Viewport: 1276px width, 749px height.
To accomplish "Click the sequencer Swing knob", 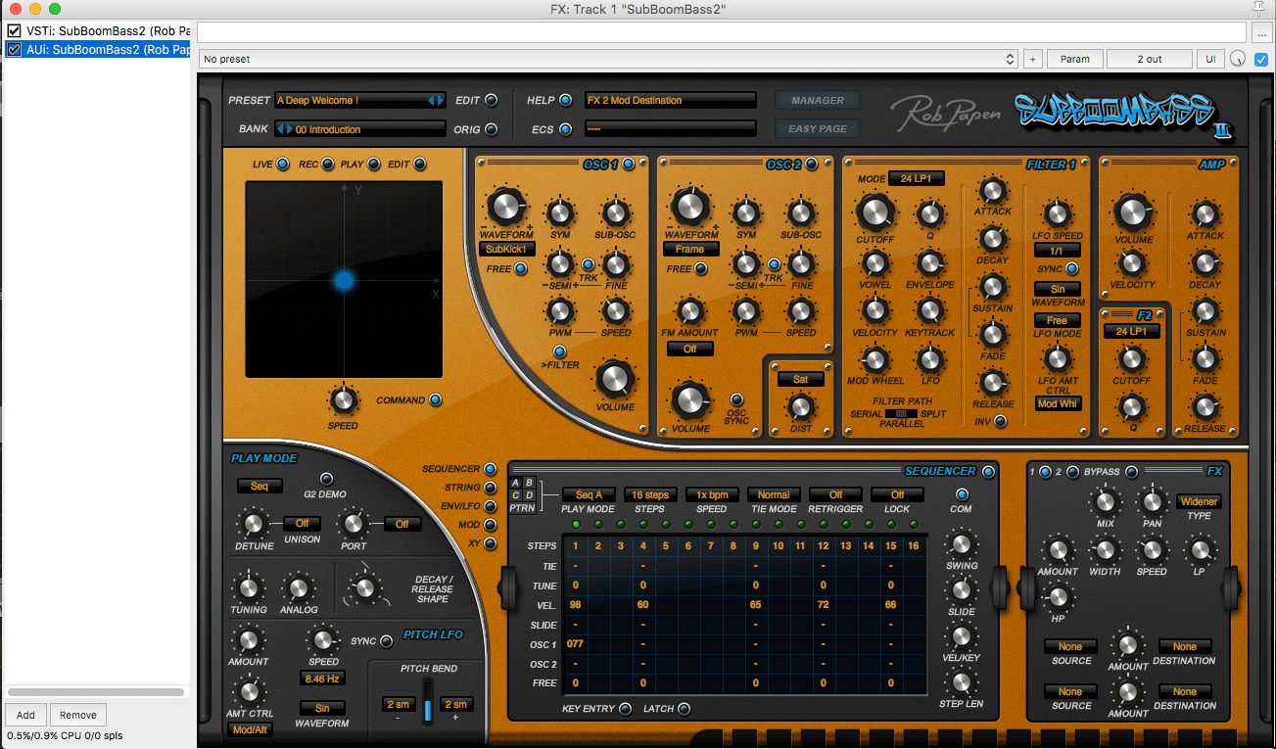I will [x=961, y=544].
